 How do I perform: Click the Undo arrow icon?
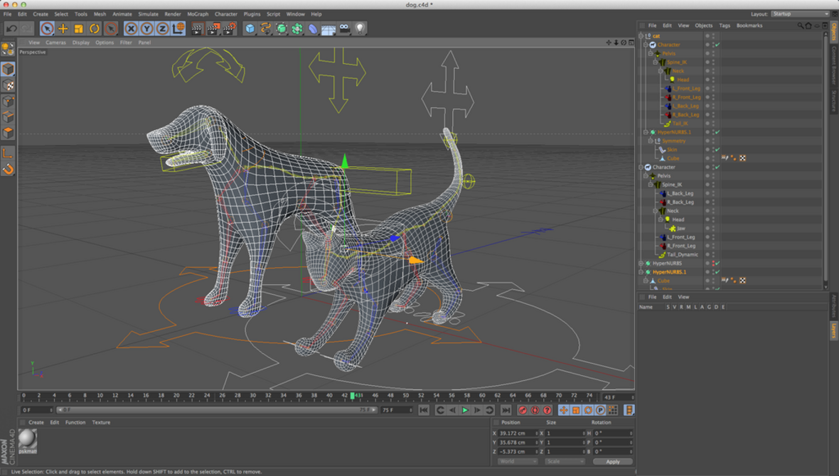pos(11,28)
